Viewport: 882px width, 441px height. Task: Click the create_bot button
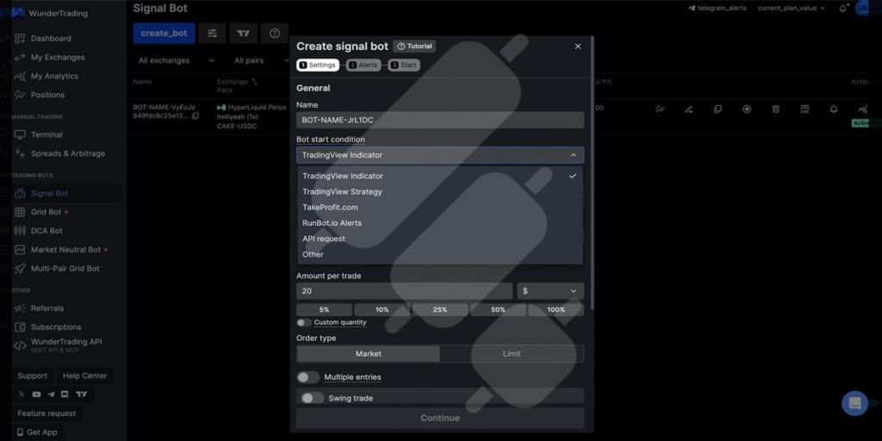point(164,34)
